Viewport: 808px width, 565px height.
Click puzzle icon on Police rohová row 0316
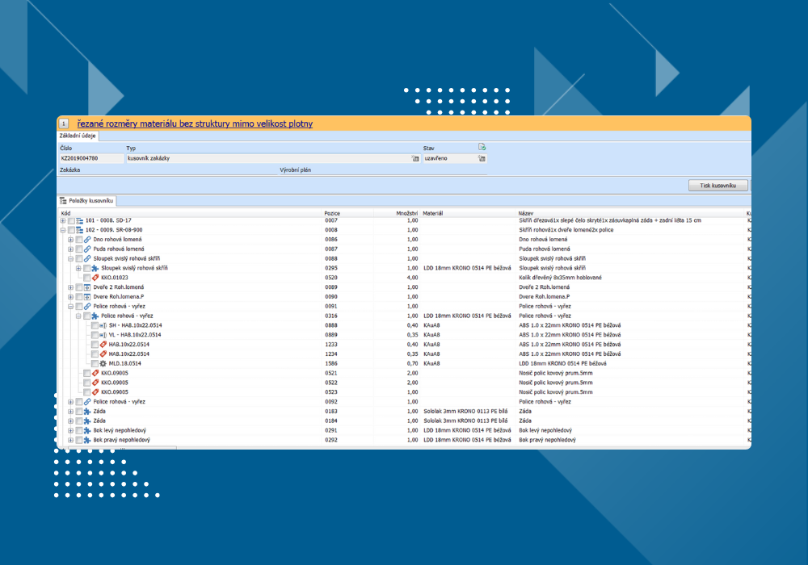(95, 316)
